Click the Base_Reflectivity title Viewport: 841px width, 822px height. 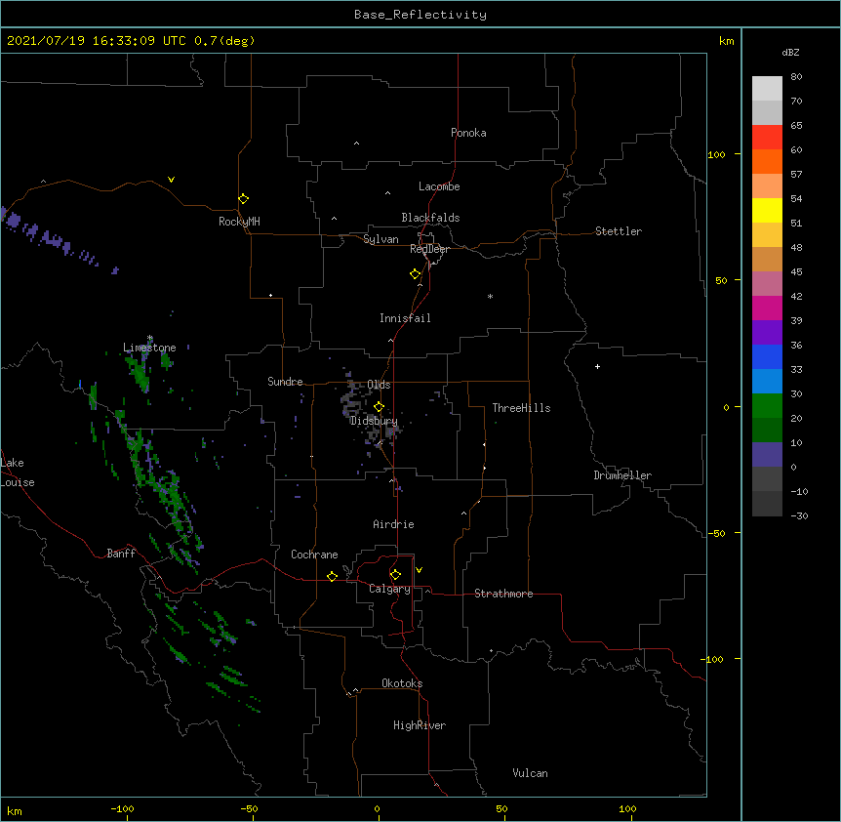point(420,15)
